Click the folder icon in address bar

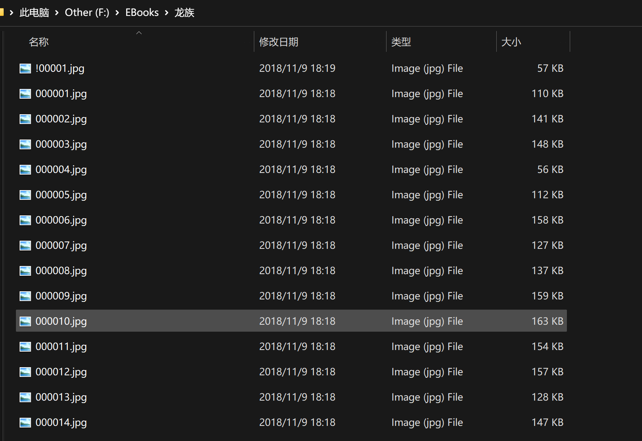[2, 12]
